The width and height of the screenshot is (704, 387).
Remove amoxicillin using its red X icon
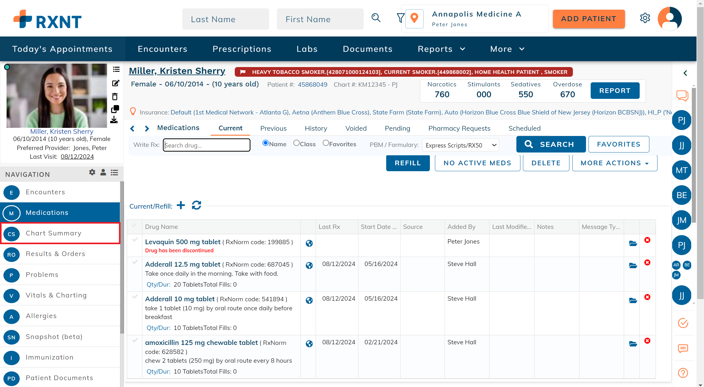pos(647,341)
